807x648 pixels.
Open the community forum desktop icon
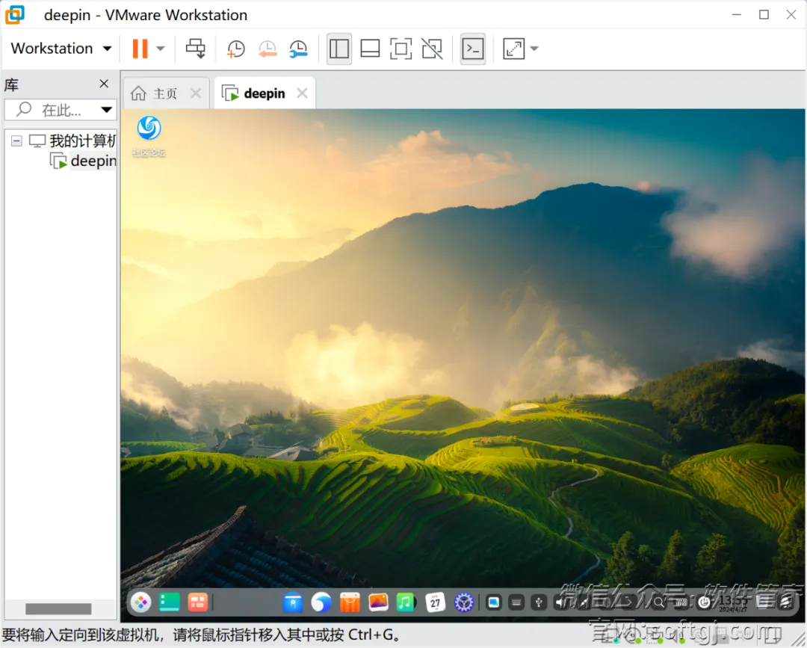point(149,136)
